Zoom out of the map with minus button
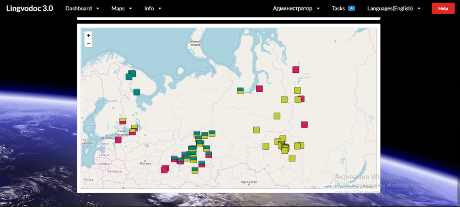The width and height of the screenshot is (460, 207). (x=88, y=43)
